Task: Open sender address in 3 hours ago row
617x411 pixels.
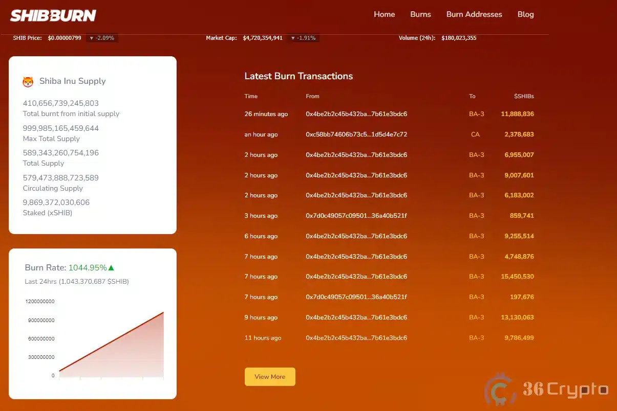Action: tap(356, 216)
